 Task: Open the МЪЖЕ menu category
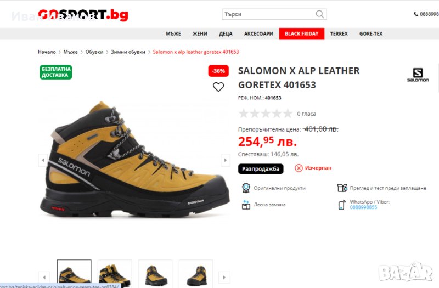173,34
